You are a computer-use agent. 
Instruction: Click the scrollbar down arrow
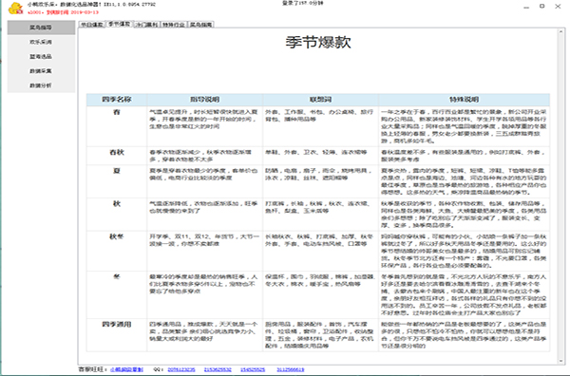561,361
